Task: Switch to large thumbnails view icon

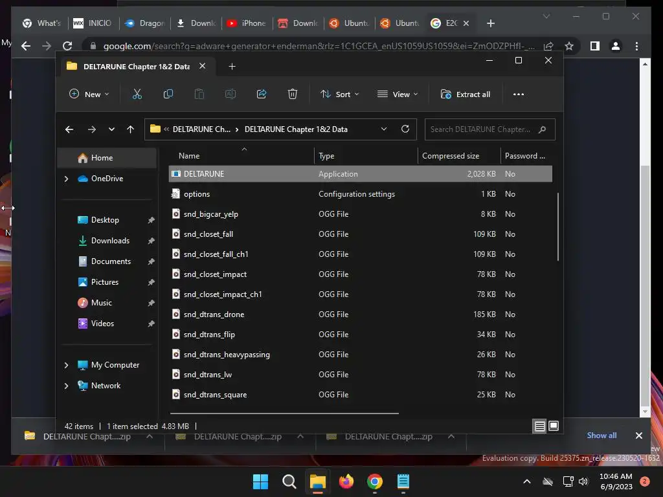Action: pos(554,426)
